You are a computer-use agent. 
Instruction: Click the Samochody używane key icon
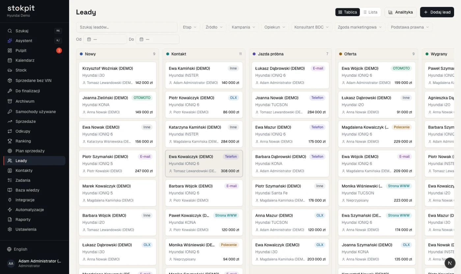click(10, 112)
